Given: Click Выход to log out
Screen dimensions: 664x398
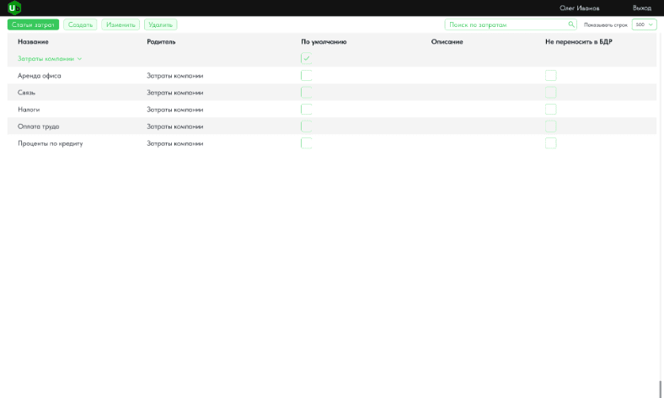Looking at the screenshot, I should [641, 8].
